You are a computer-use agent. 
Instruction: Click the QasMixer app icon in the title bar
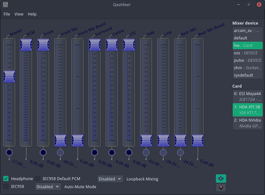click(5, 5)
